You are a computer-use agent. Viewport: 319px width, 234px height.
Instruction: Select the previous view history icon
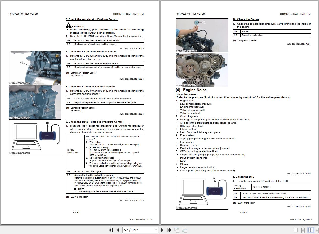[x=177, y=230]
